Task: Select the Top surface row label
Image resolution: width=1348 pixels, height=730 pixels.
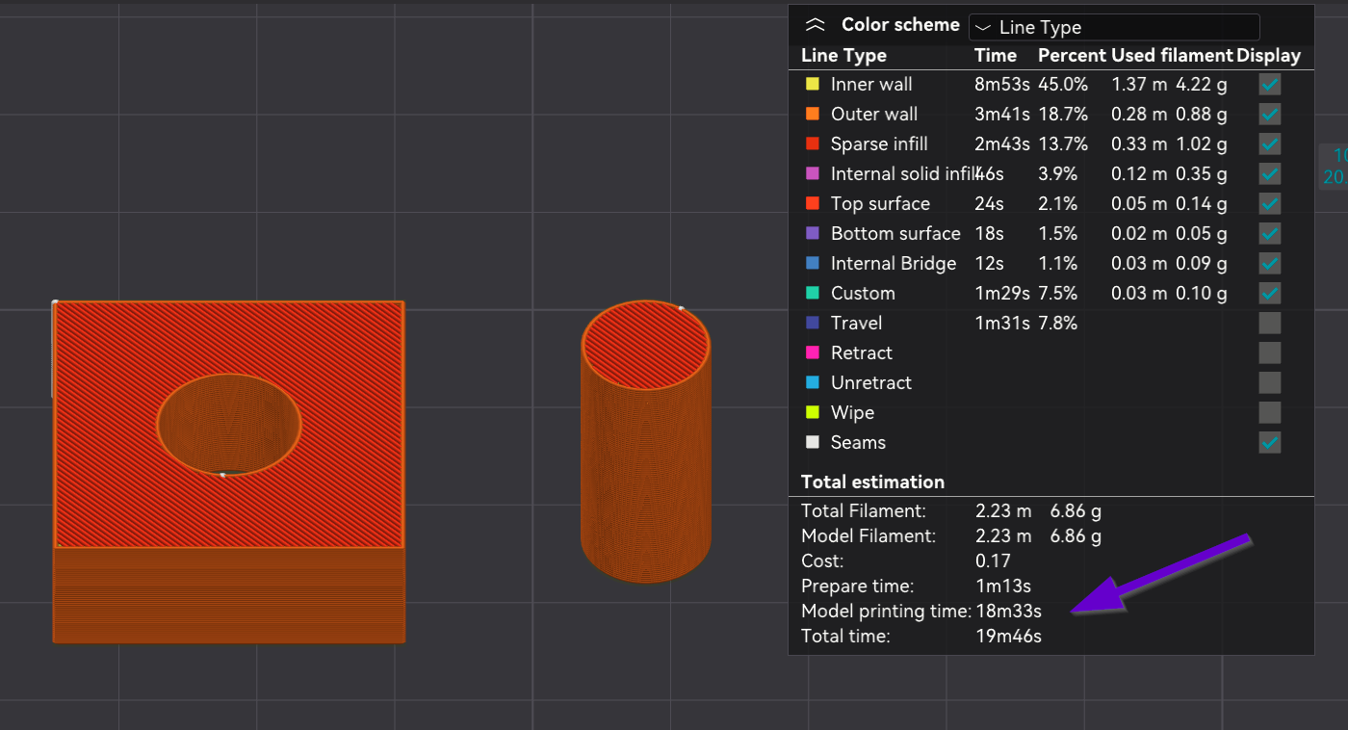Action: [880, 203]
